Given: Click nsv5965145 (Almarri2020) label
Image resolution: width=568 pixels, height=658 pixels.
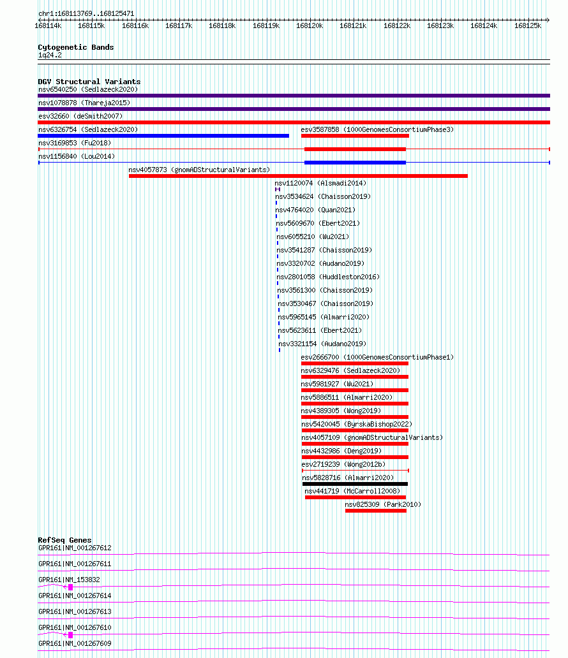Looking at the screenshot, I should coord(324,318).
